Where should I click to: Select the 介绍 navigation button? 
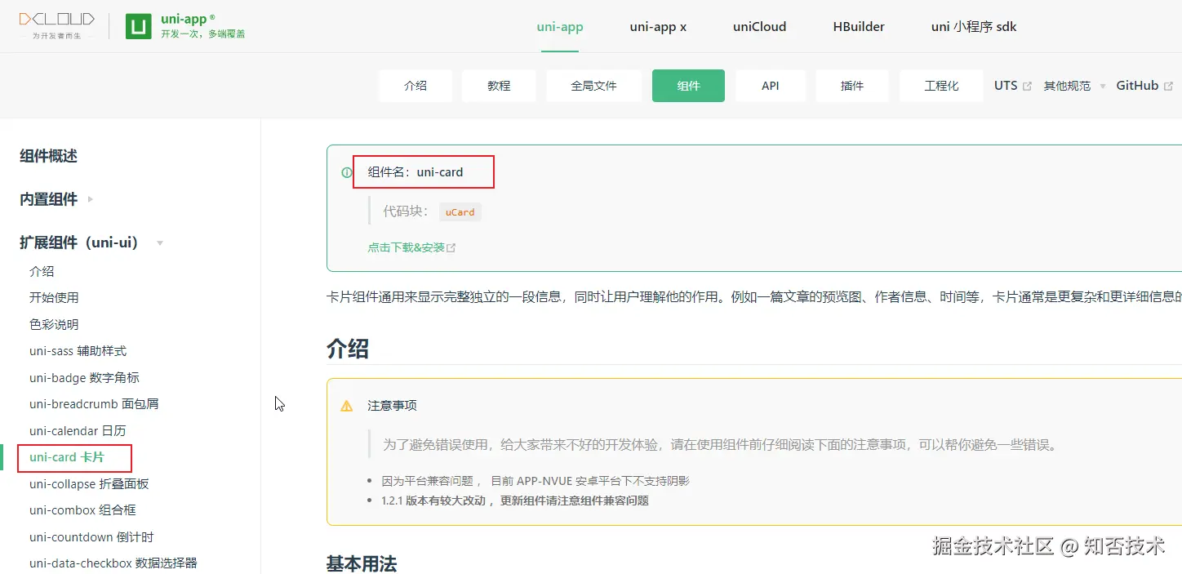pos(415,86)
